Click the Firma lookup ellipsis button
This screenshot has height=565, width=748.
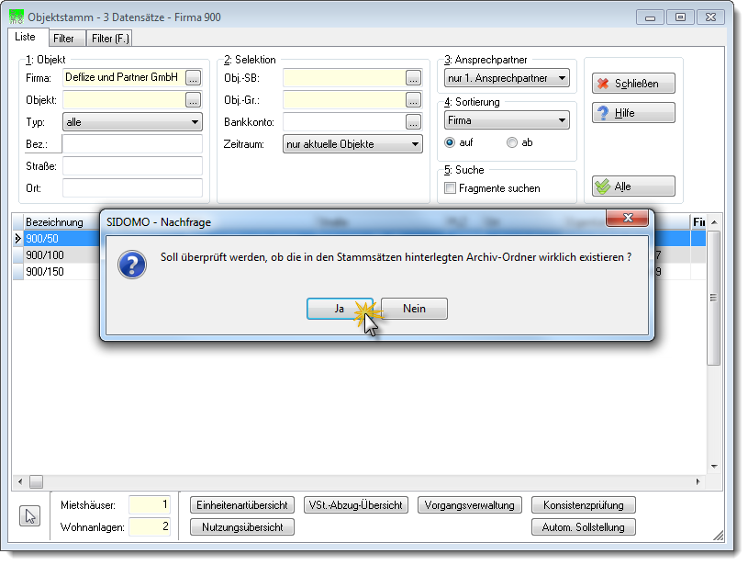click(x=194, y=78)
